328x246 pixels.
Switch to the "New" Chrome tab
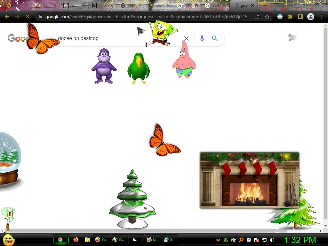132,6
